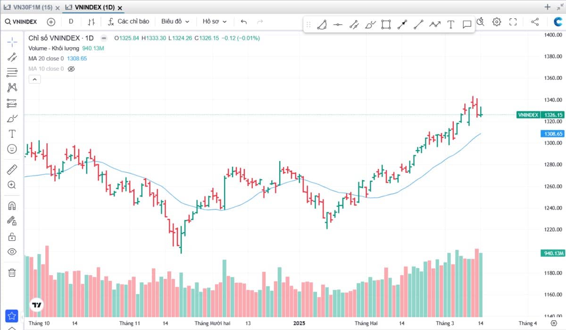Image resolution: width=566 pixels, height=330 pixels.
Task: Click the VNINDEX 1326.15 price label
Action: click(541, 115)
